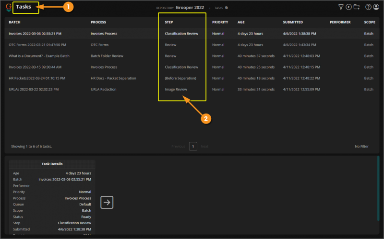Go to Previous page of tasks
The width and height of the screenshot is (384, 239).
178,147
